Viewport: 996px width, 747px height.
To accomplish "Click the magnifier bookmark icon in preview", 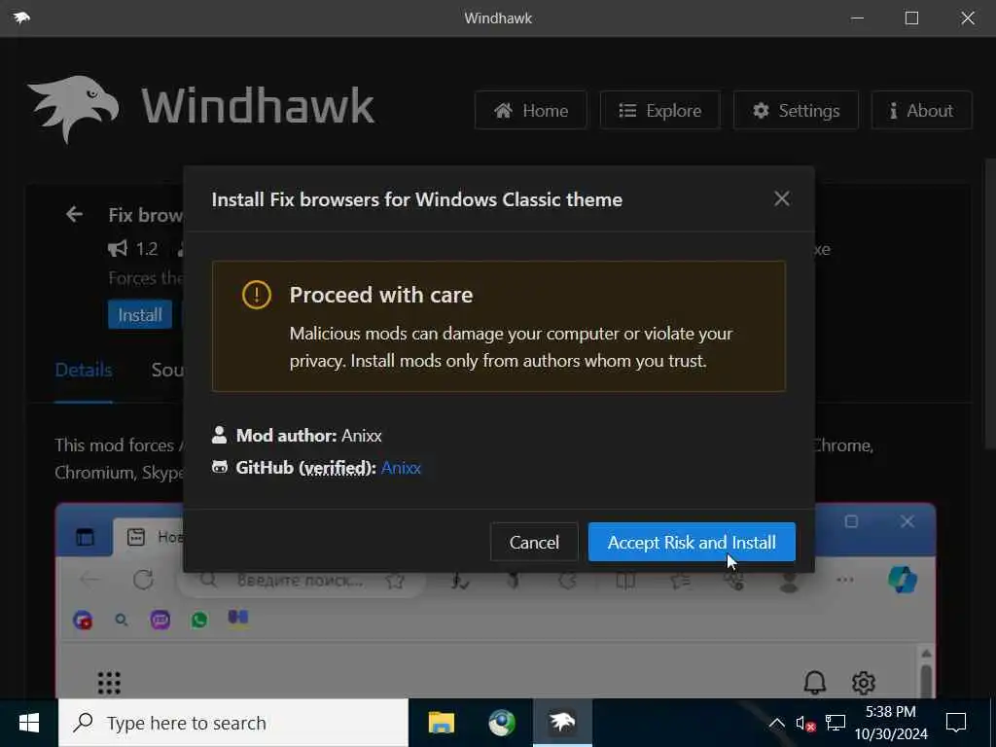I will click(122, 620).
